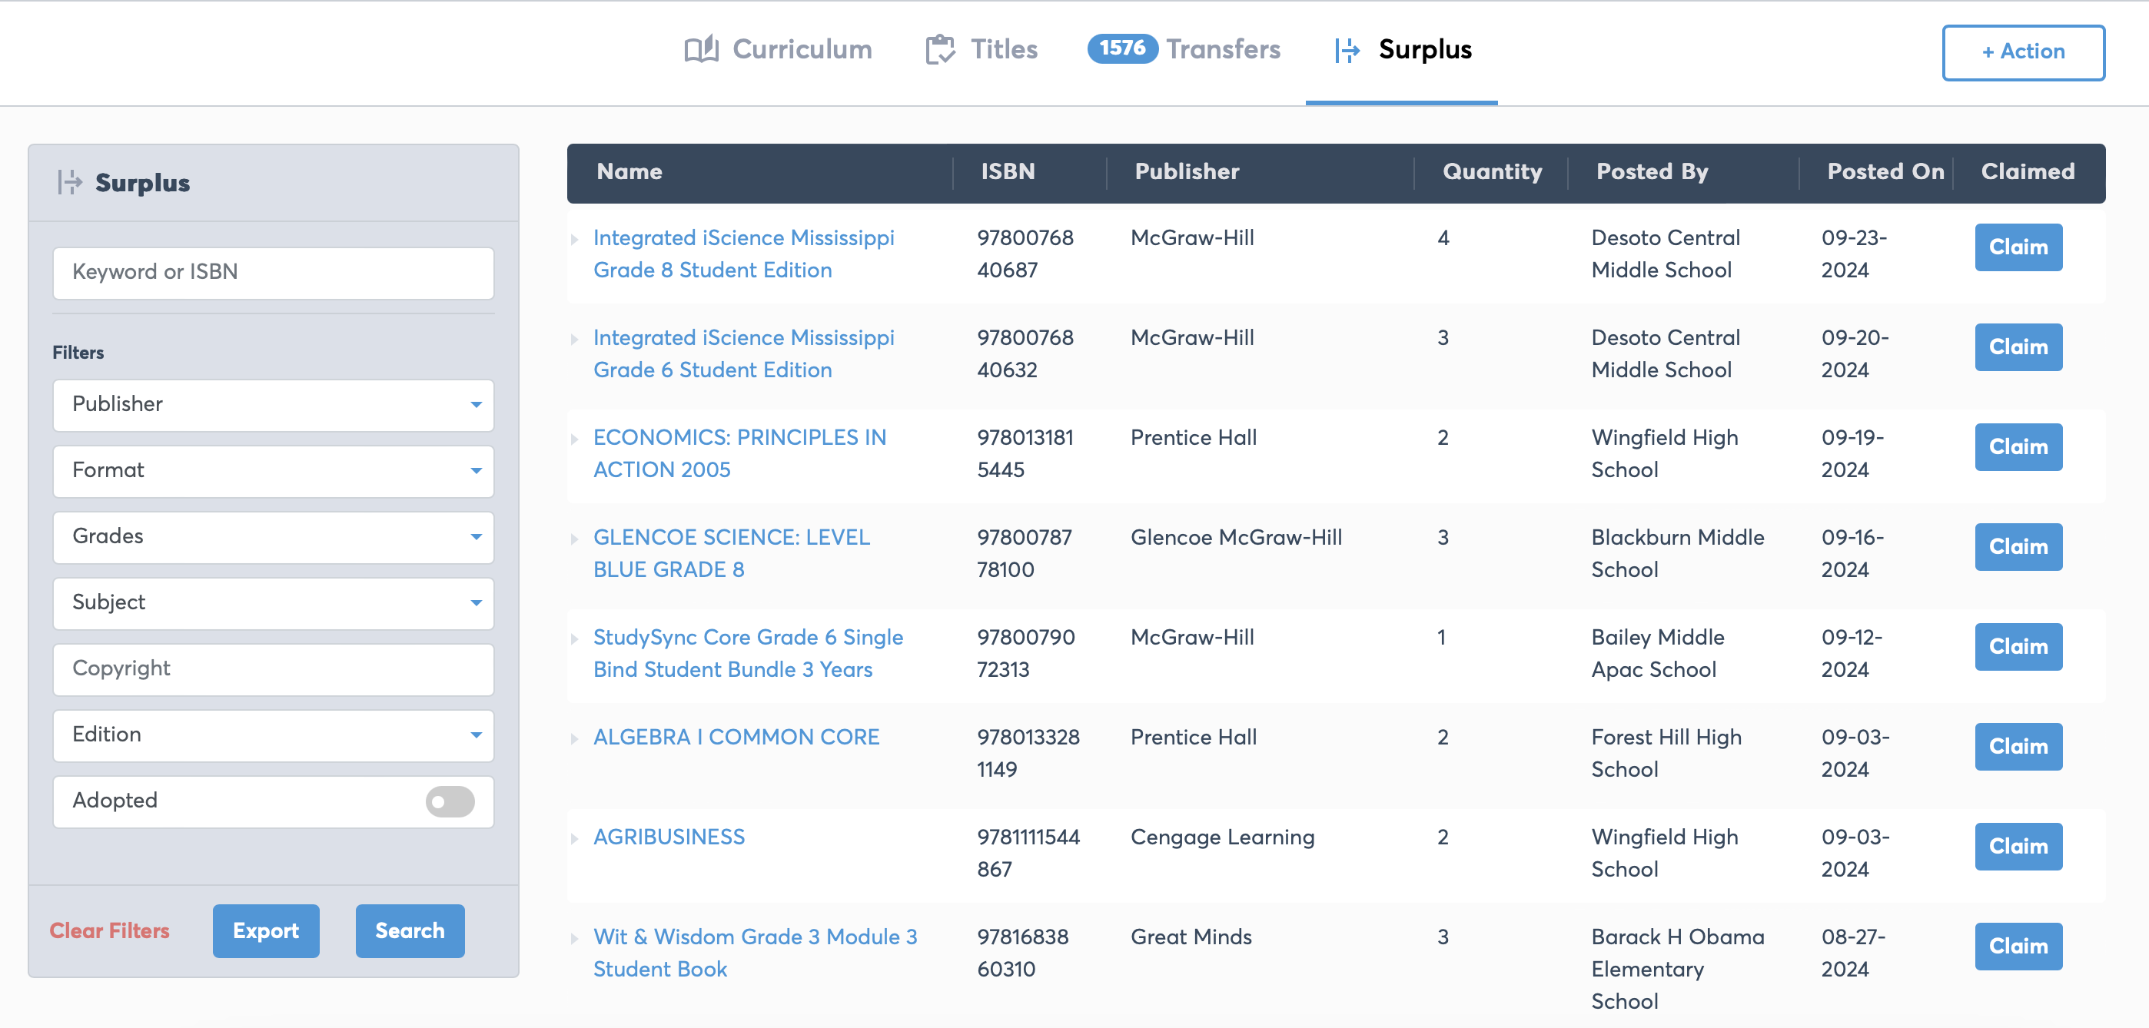Open the Edition filter dropdown
Image resolution: width=2149 pixels, height=1028 pixels.
click(x=273, y=735)
